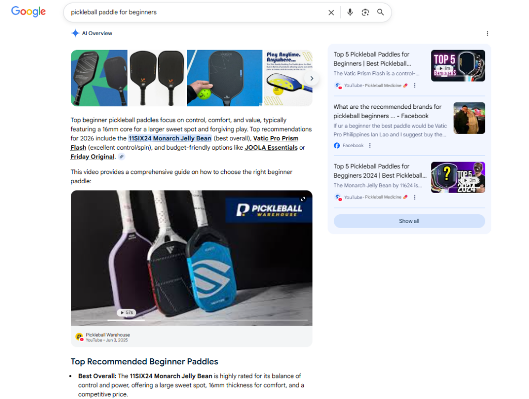Screen dimensions: 529x399
Task: Click the video progress bar
Action: point(191,321)
